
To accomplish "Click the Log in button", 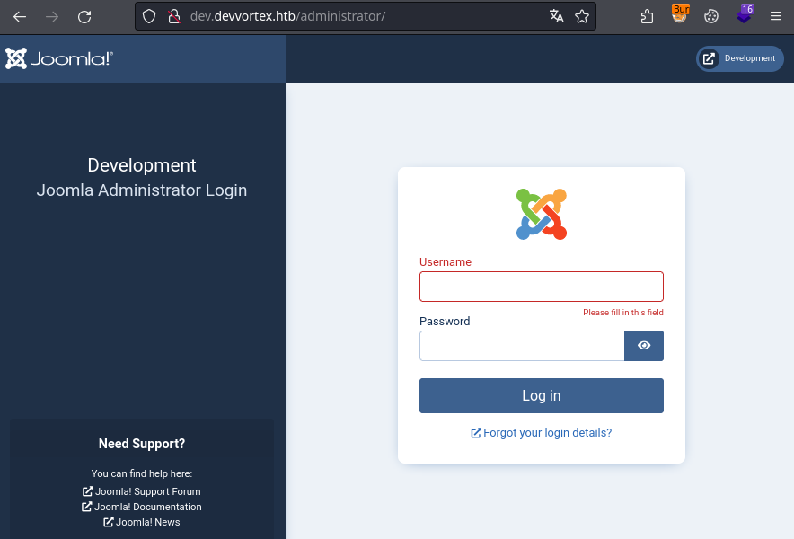I will coord(542,395).
